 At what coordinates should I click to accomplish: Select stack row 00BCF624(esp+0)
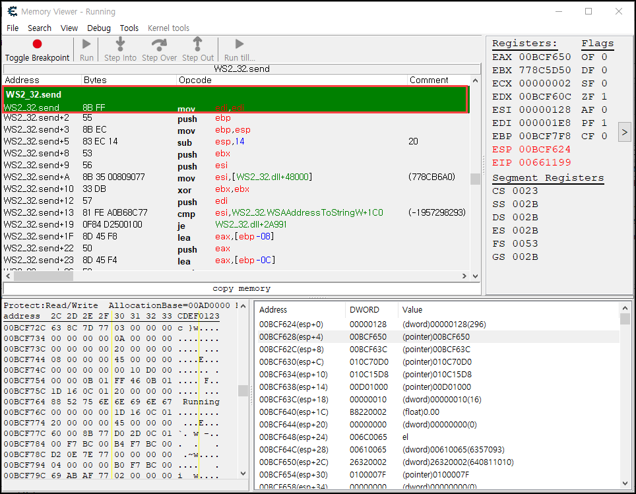439,324
